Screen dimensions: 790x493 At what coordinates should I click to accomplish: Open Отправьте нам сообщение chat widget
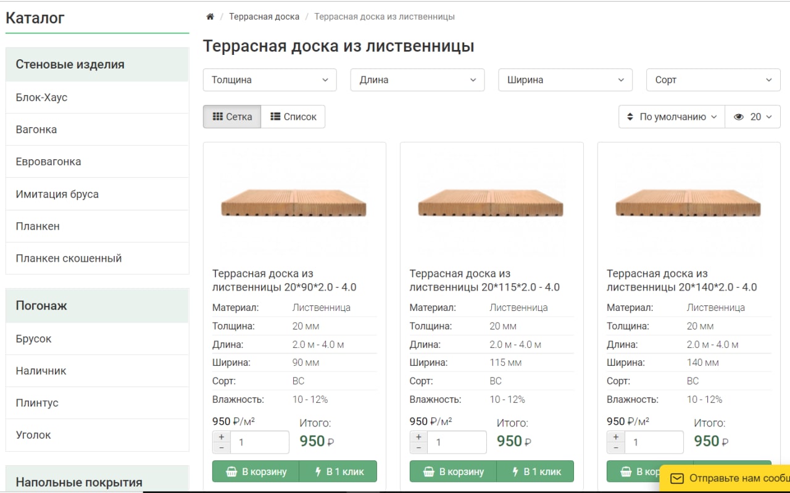click(x=725, y=478)
